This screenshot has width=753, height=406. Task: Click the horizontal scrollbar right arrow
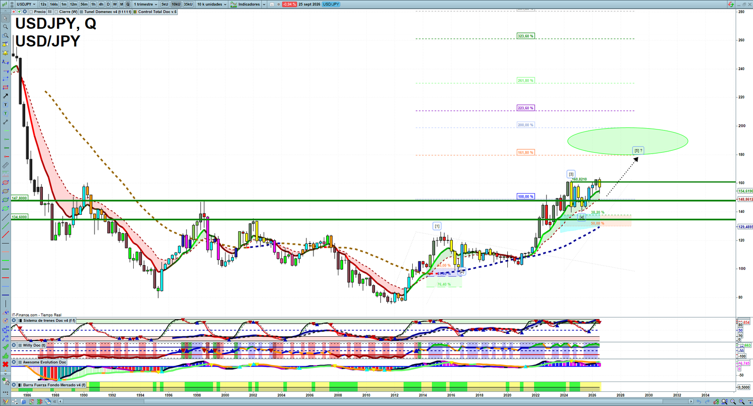click(691, 402)
